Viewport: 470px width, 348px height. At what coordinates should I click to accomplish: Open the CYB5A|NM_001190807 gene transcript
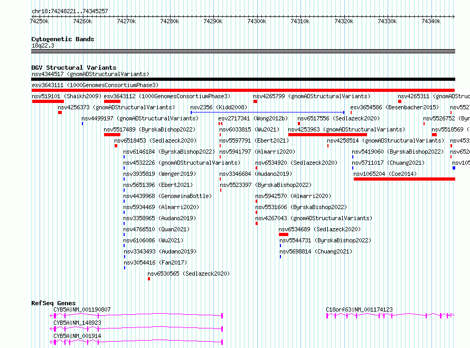[x=82, y=309]
